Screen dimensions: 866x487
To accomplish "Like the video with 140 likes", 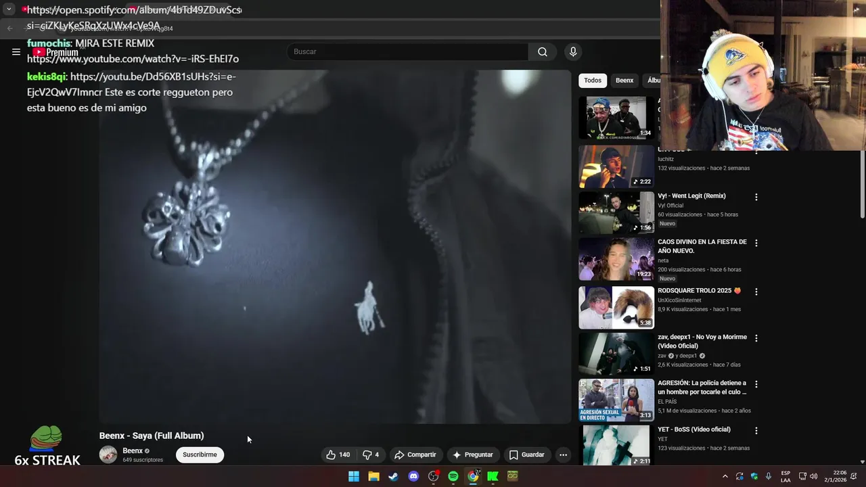I will pos(338,455).
